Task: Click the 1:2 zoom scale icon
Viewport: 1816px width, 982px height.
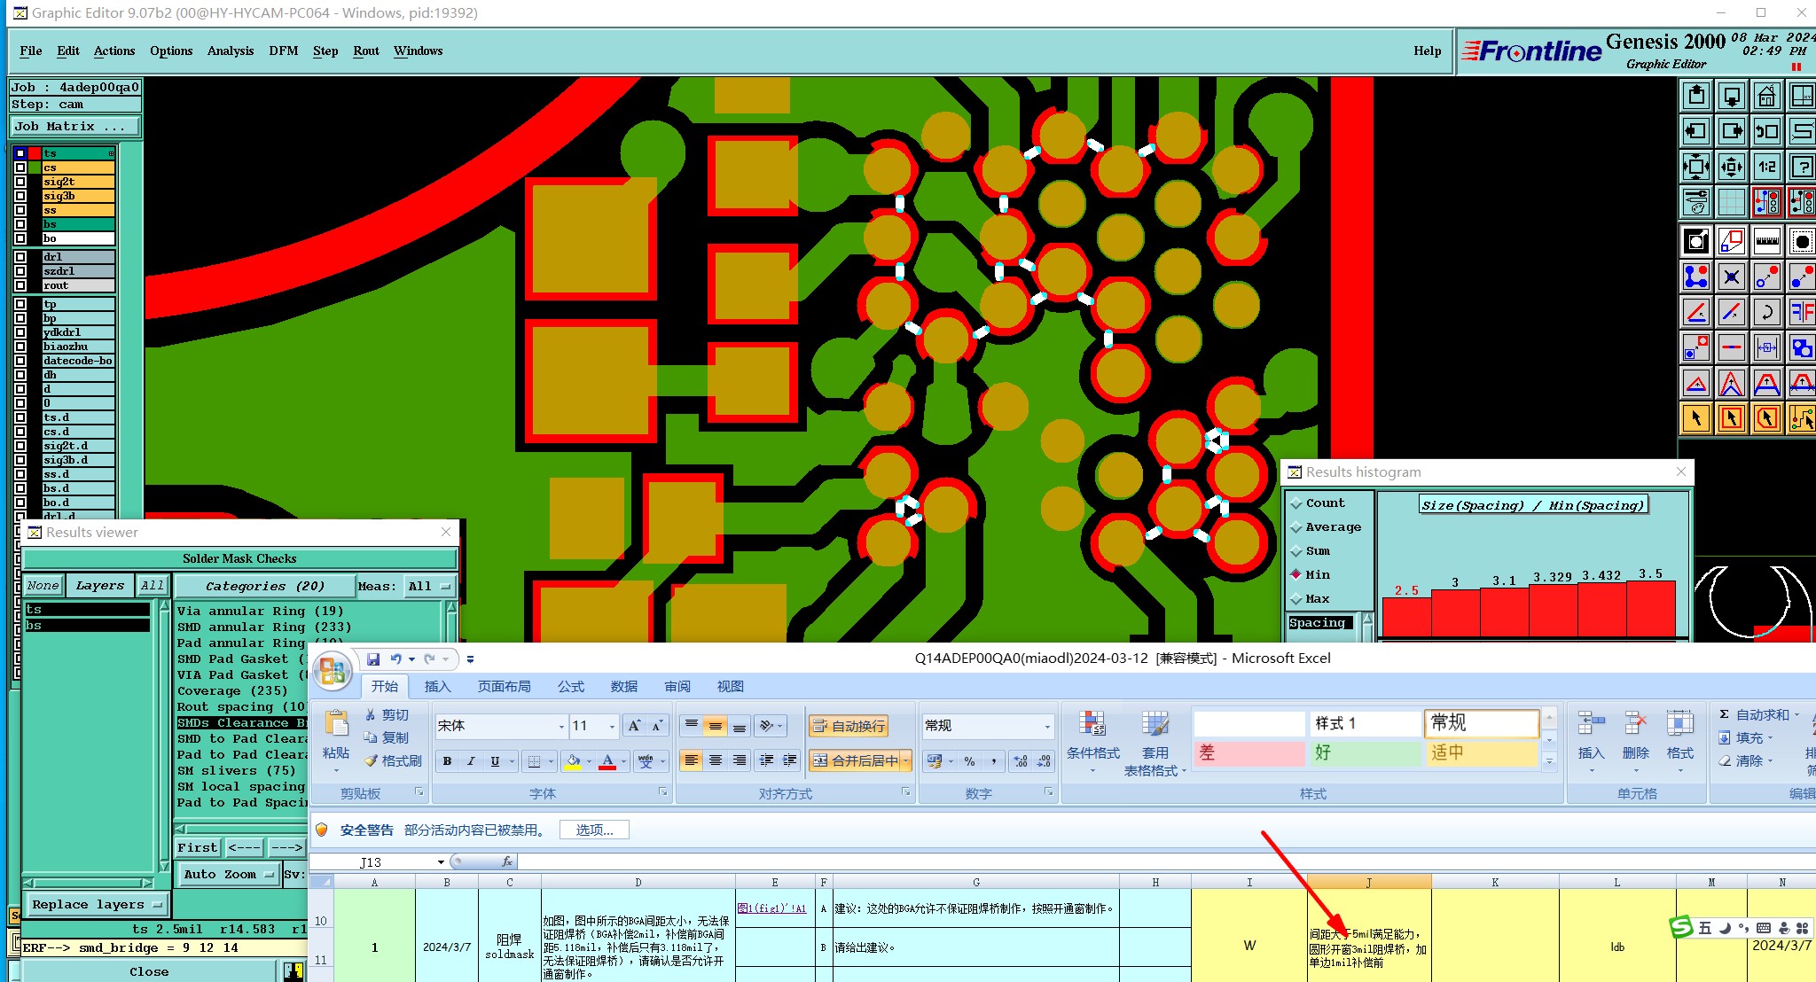Action: tap(1766, 167)
